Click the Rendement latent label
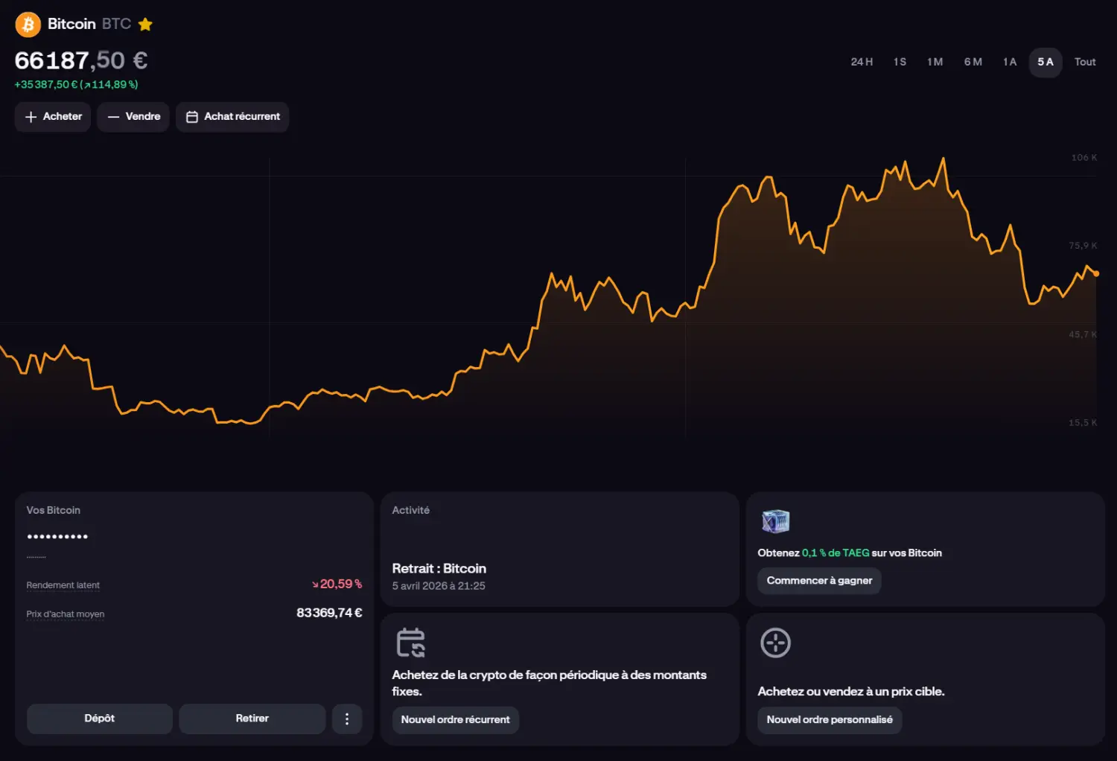The height and width of the screenshot is (761, 1117). click(63, 585)
